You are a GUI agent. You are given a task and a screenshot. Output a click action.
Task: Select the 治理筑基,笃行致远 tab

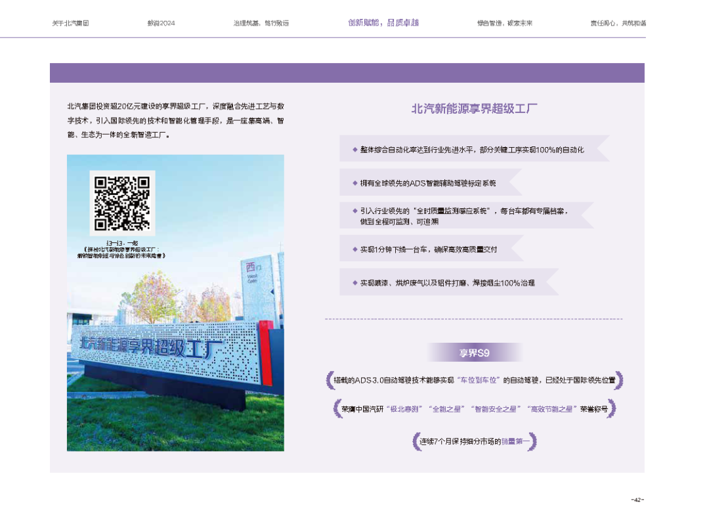(261, 23)
